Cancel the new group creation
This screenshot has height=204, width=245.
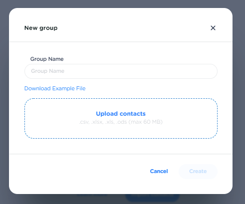(159, 171)
